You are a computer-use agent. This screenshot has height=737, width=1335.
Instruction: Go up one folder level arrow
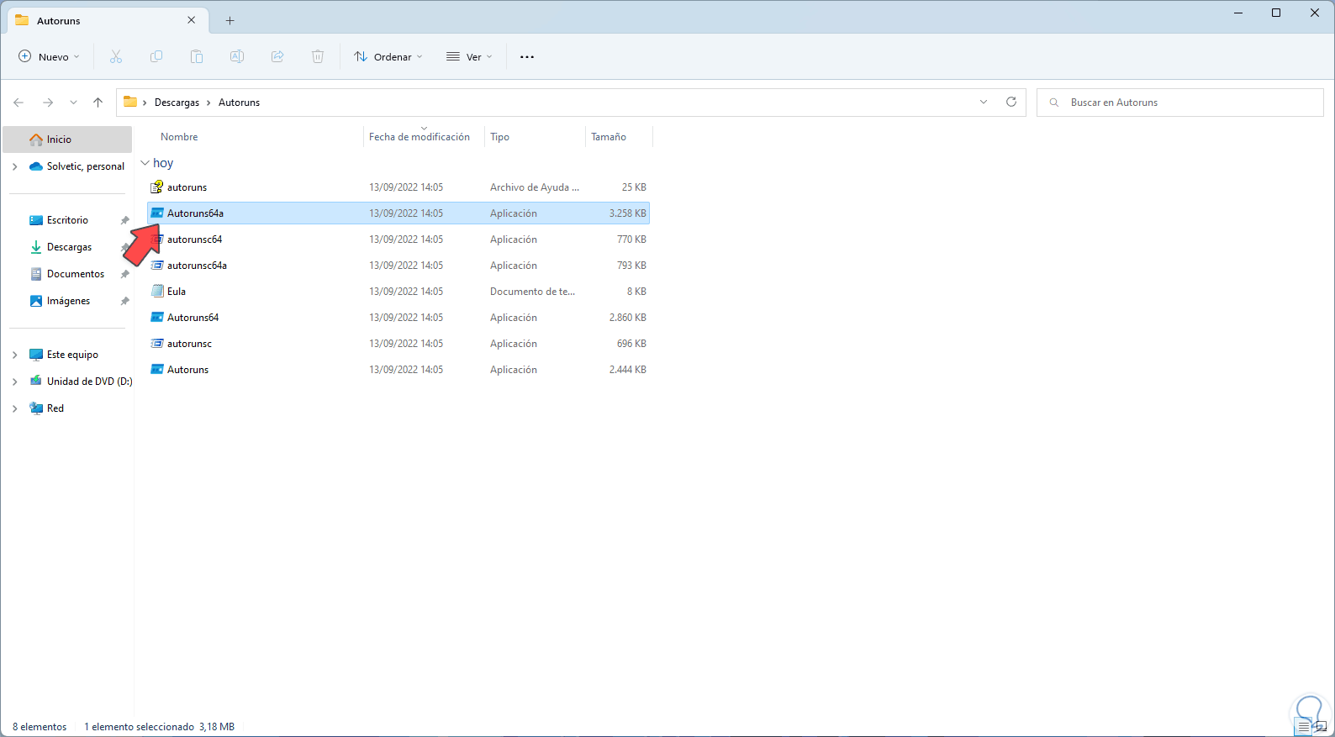[98, 103]
